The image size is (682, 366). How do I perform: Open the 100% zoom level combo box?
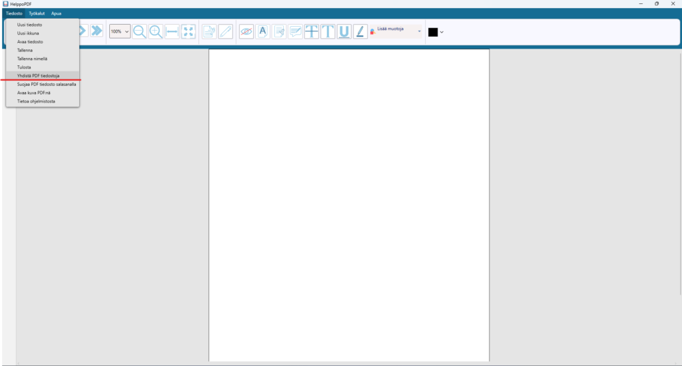pos(120,31)
